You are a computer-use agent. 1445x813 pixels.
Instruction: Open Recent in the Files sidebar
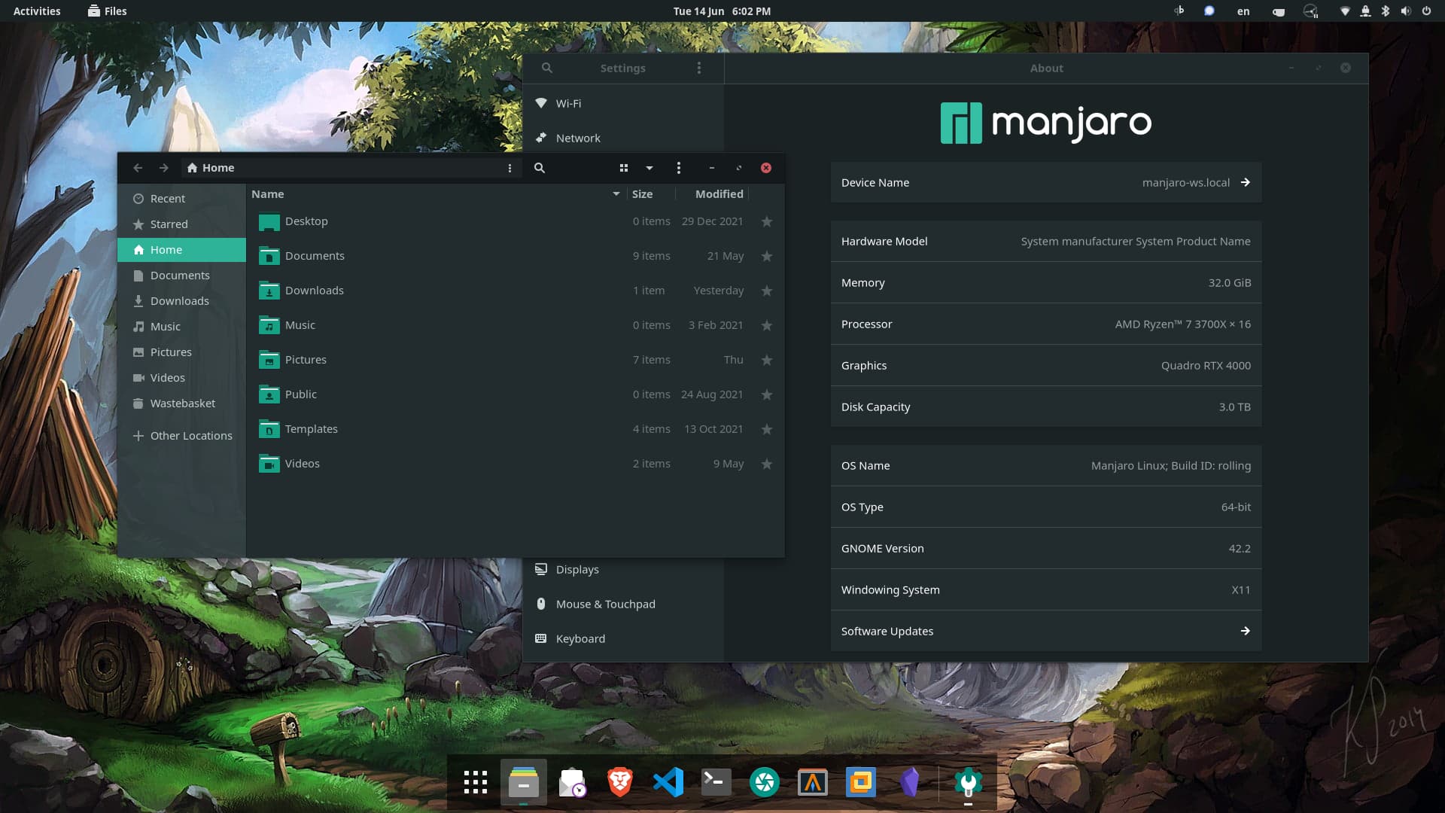click(x=181, y=199)
